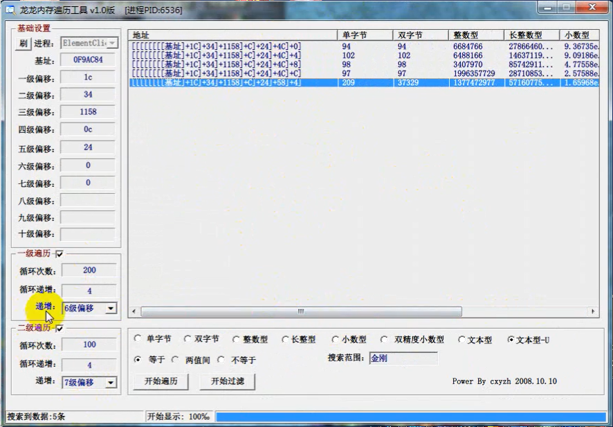Click the 五级偏移 field showing 24
This screenshot has width=613, height=427.
click(x=88, y=147)
